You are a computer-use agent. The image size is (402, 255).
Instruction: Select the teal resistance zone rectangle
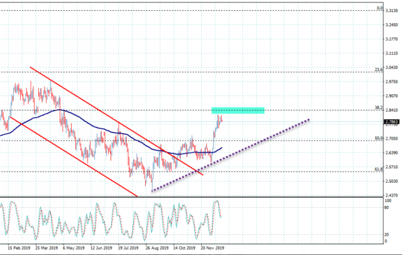click(x=237, y=111)
